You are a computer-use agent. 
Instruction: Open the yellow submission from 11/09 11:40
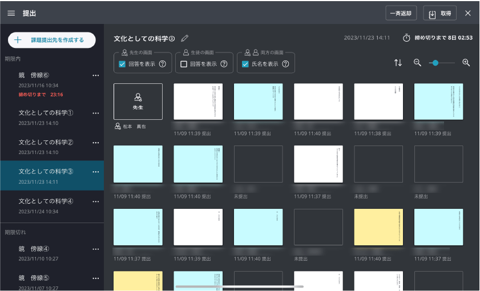(x=378, y=227)
